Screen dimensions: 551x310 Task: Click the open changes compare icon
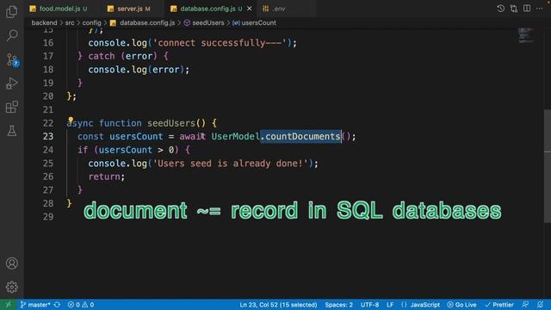[514, 9]
